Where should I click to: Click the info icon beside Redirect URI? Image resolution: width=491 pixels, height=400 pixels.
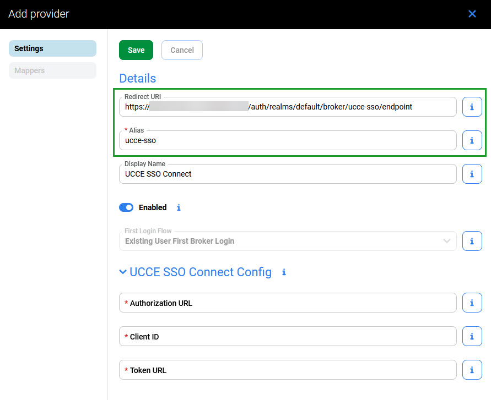click(472, 107)
